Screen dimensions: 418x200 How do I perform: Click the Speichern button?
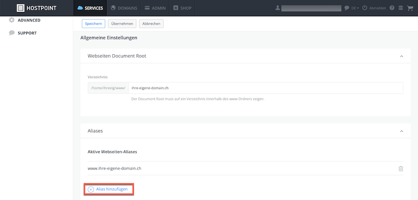[94, 23]
